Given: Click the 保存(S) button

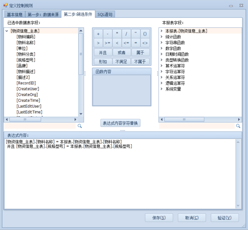Looking at the screenshot, I should 159,218.
